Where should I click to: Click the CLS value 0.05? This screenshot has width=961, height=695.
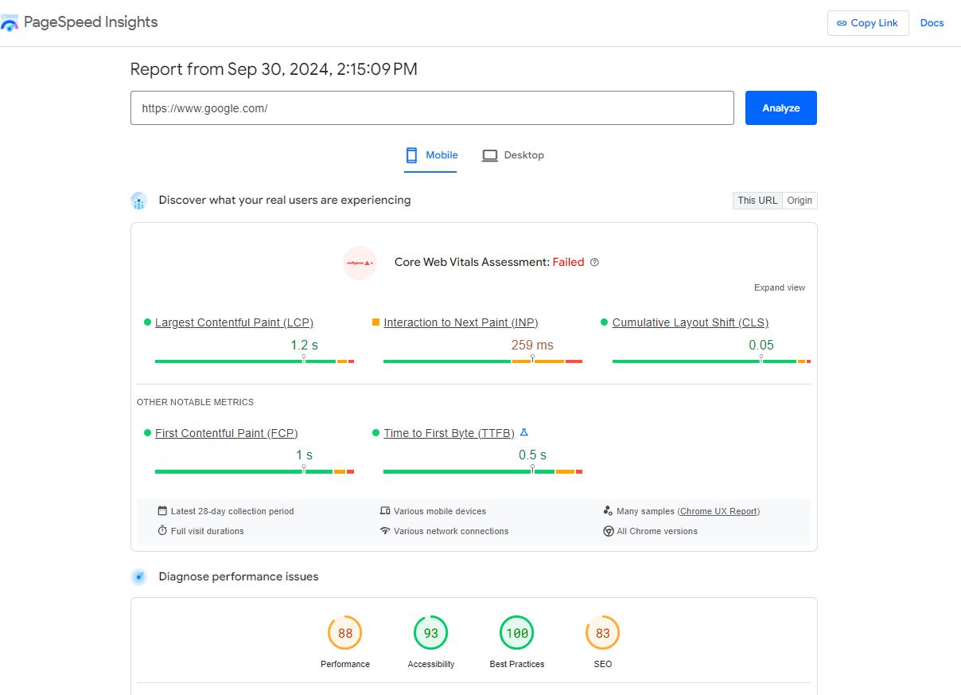[x=761, y=346]
